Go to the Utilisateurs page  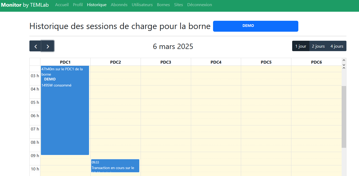tap(142, 5)
